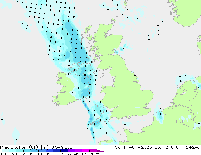
Task: Select the 20–25 dark blue legend swatch
Action: 57,151
